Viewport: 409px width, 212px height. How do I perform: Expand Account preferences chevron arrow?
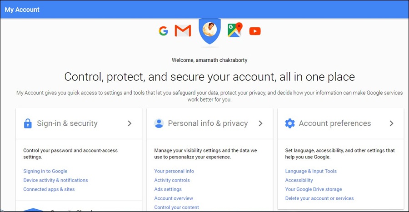392,123
